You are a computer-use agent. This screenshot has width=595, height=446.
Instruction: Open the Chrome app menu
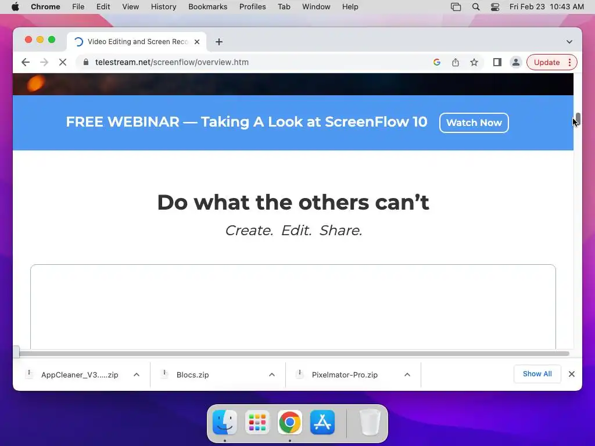[45, 7]
